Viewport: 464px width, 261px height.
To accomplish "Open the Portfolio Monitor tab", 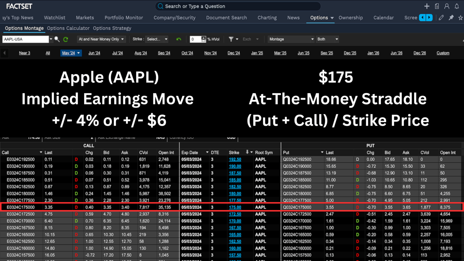I will click(x=124, y=18).
